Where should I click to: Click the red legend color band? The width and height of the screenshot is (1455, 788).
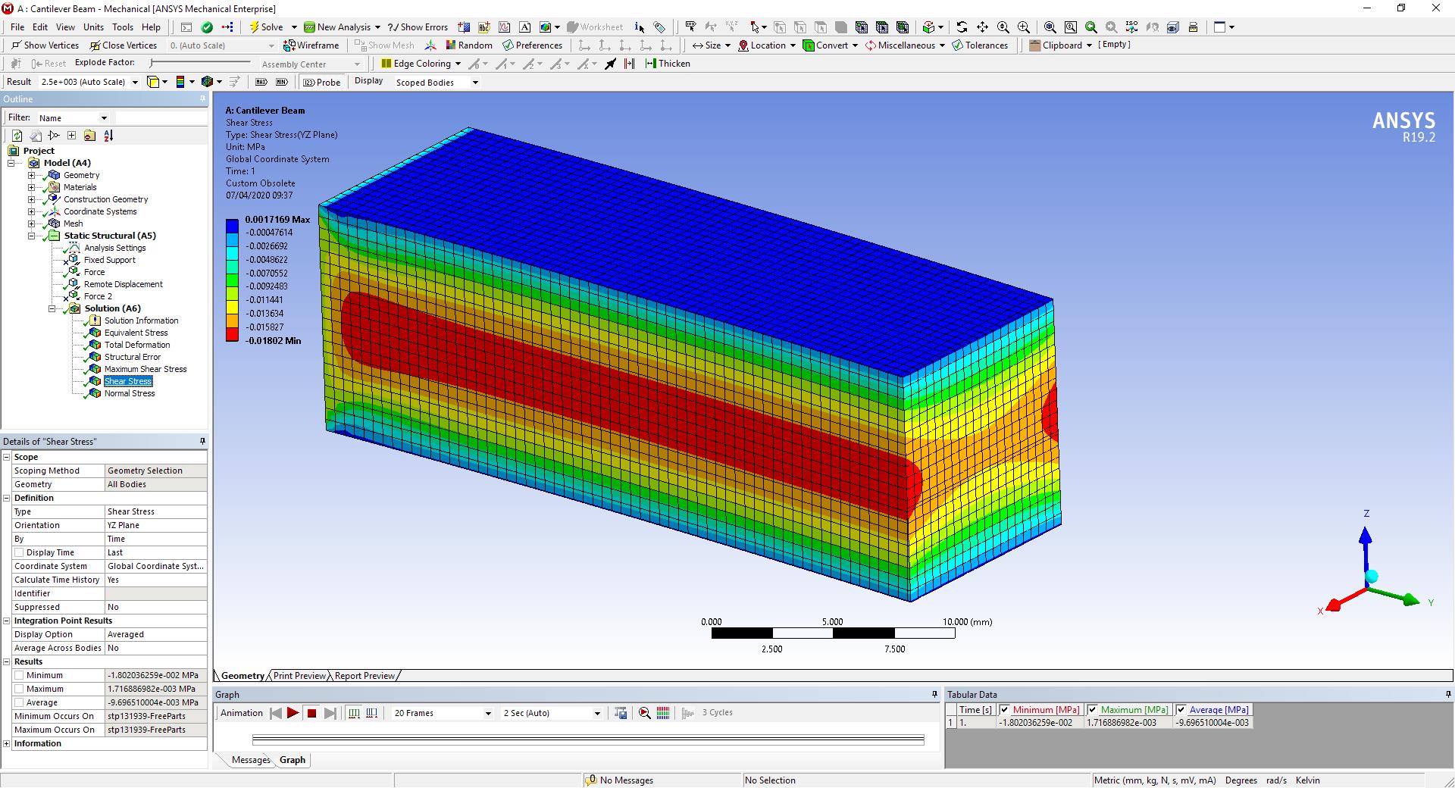232,334
